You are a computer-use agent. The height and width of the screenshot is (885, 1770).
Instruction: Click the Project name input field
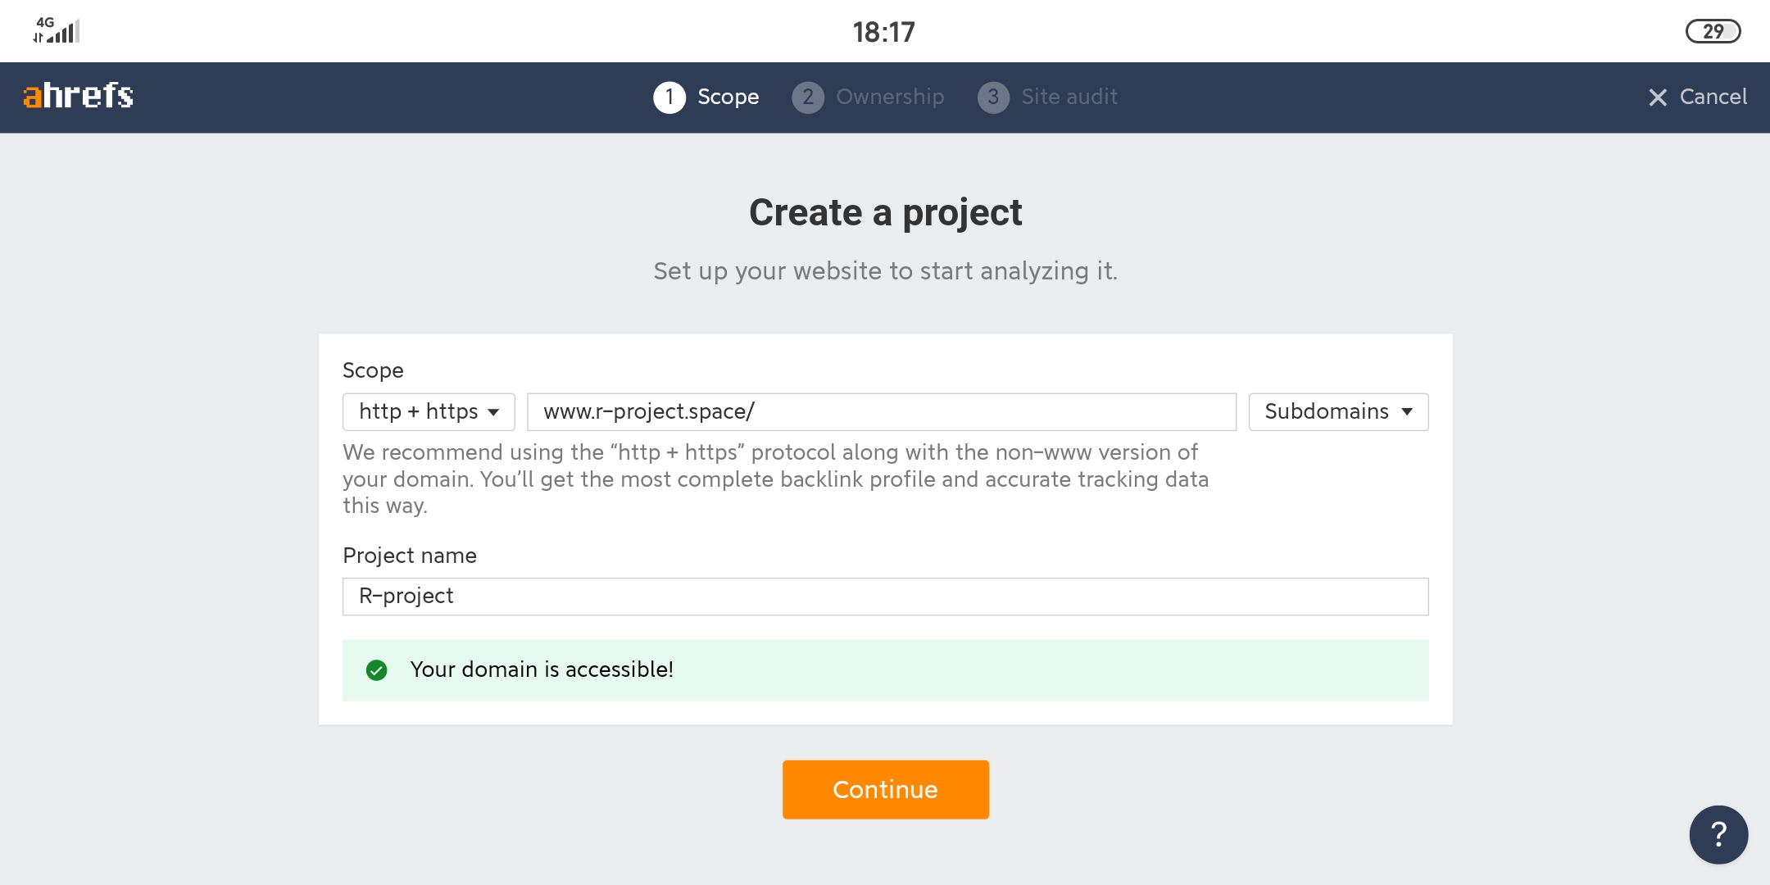click(885, 597)
